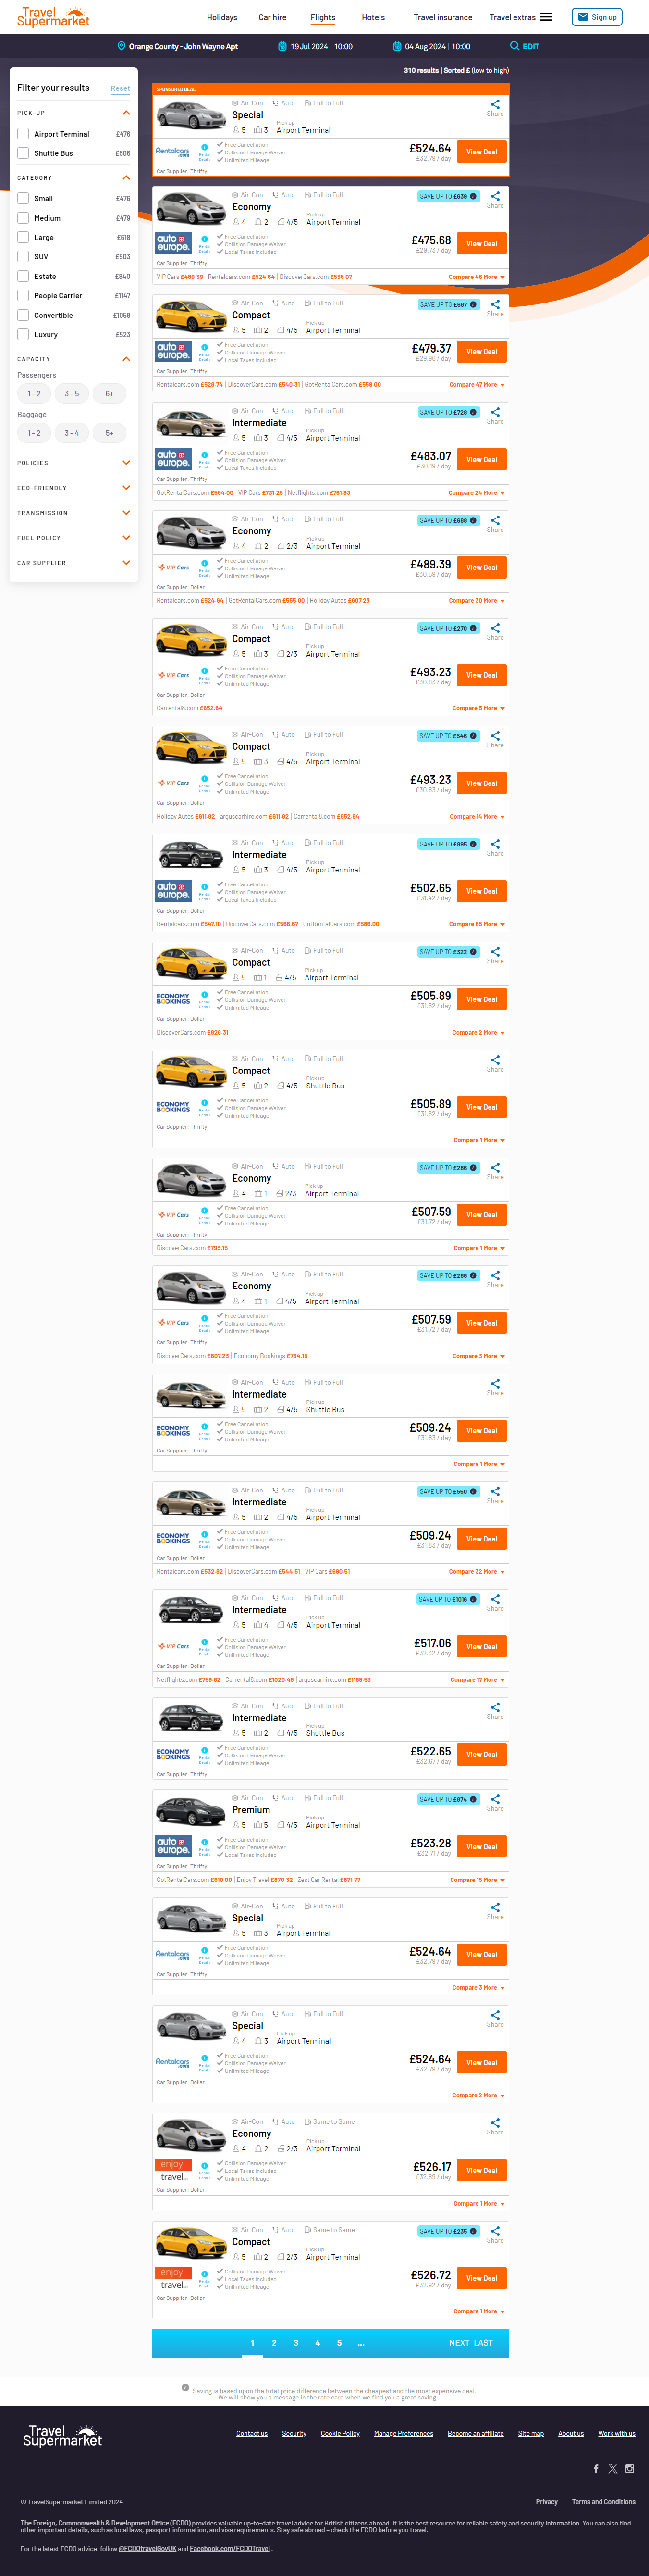Click the Reset filters link
Image resolution: width=649 pixels, height=2576 pixels.
[x=120, y=88]
